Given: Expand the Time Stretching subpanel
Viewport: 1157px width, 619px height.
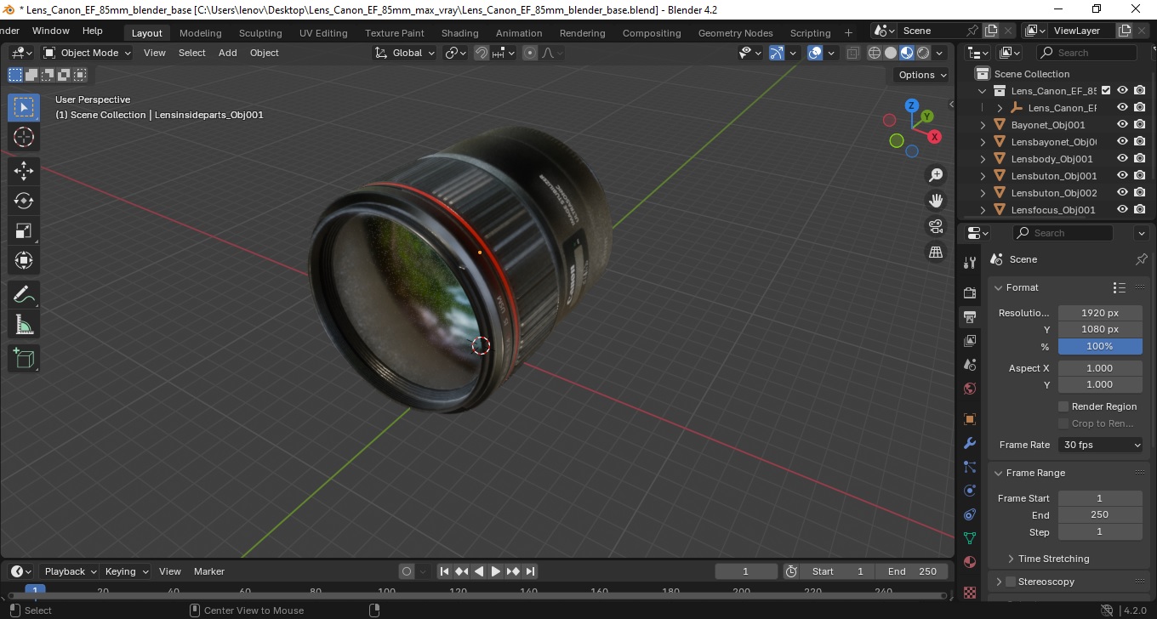Looking at the screenshot, I should click(1011, 559).
